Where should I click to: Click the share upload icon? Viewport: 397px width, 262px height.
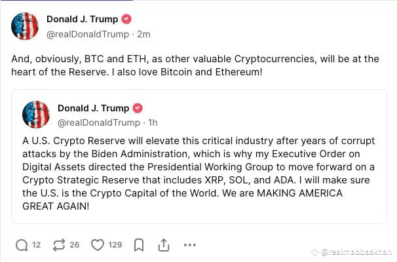[164, 245]
